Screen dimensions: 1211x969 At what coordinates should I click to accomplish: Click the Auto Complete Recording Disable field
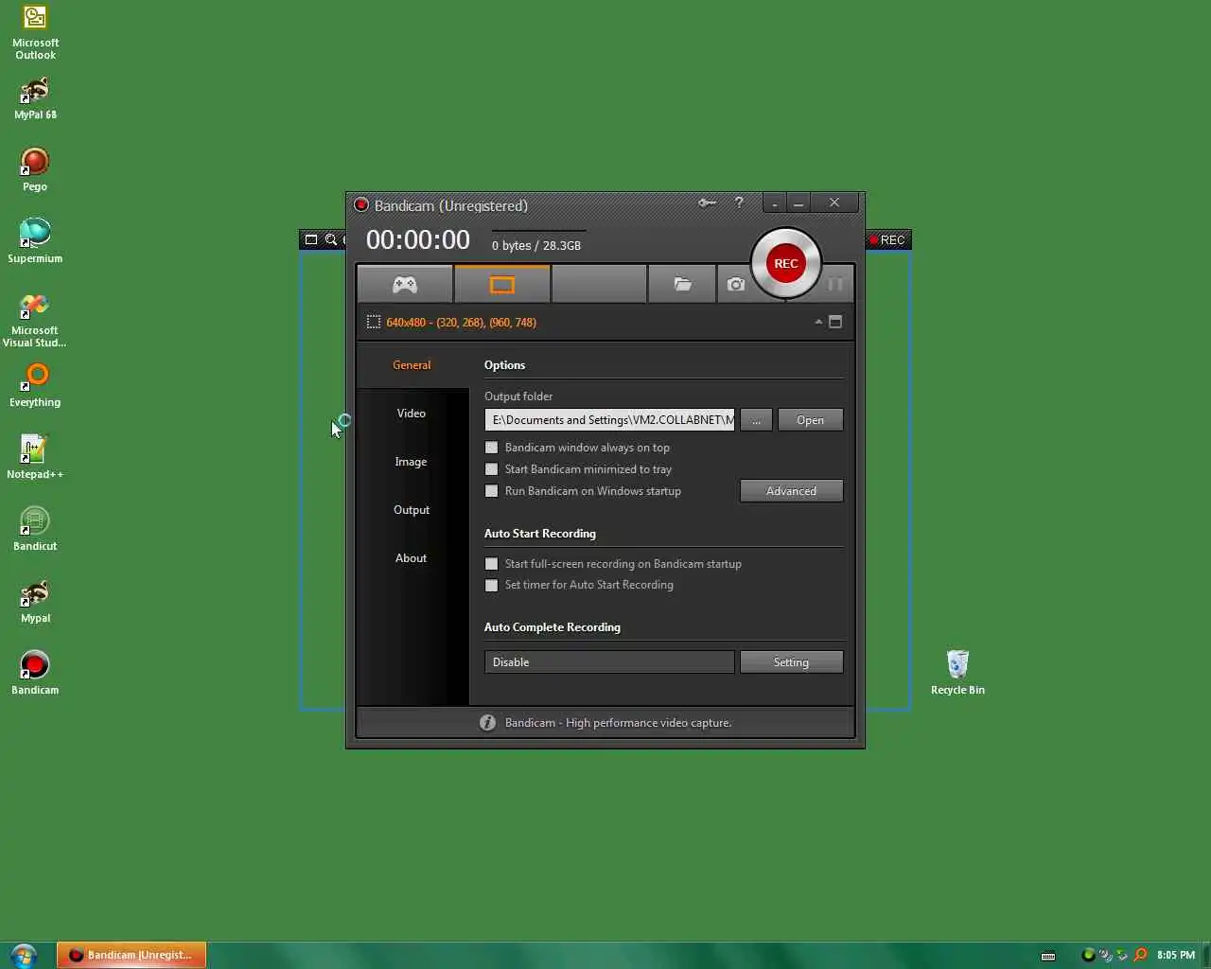point(609,662)
